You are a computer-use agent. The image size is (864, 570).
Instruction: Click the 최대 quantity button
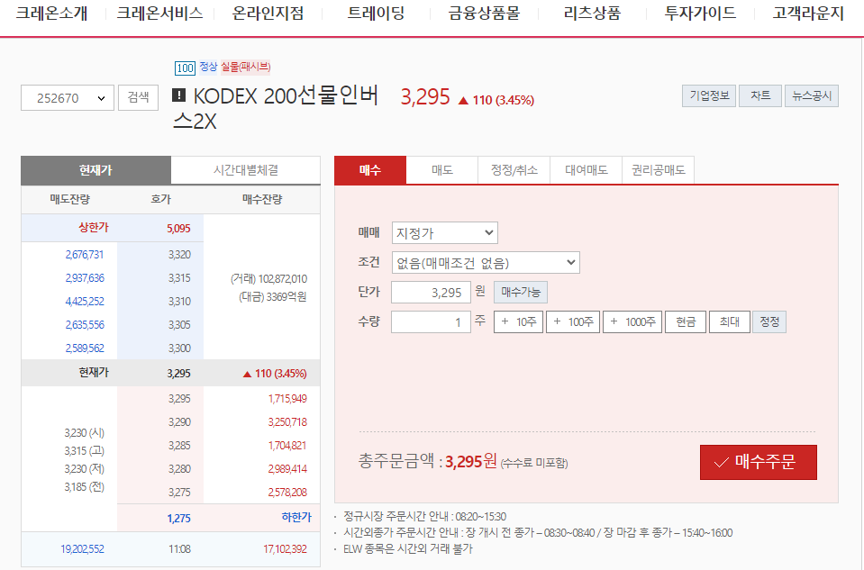pos(730,321)
